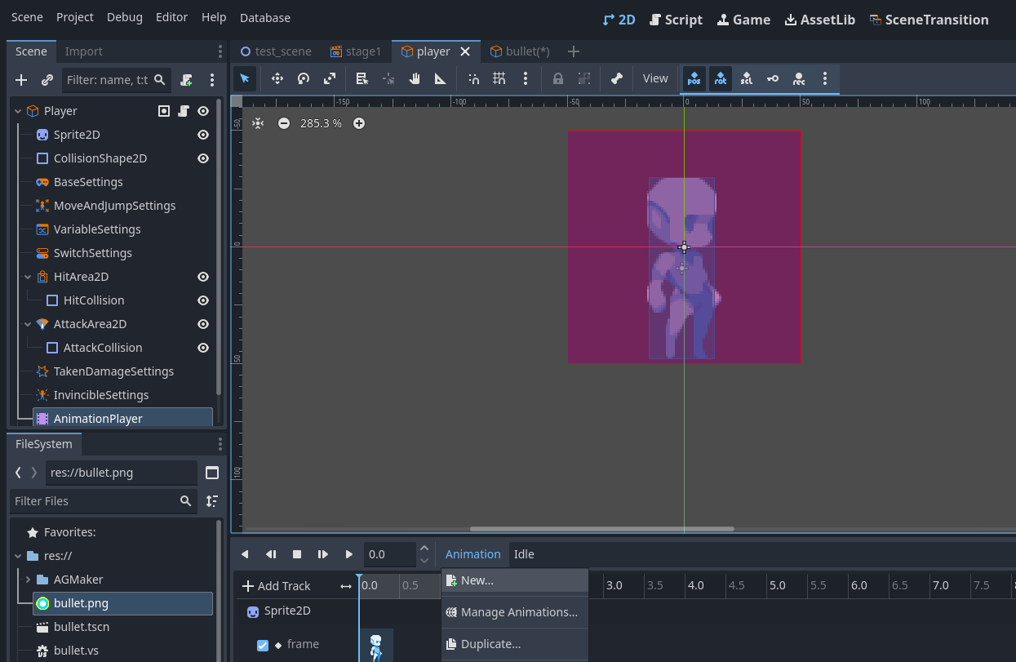1016x662 pixels.
Task: Expand the AGMaker folder
Action: pos(29,580)
